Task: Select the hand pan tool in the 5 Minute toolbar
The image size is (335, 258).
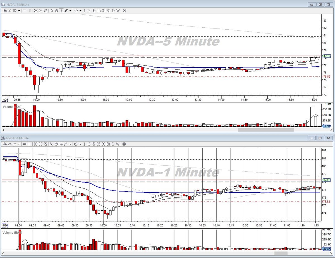Action: click(56, 10)
